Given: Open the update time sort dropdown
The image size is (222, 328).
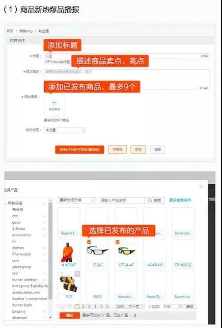Looking at the screenshot, I should [77, 200].
